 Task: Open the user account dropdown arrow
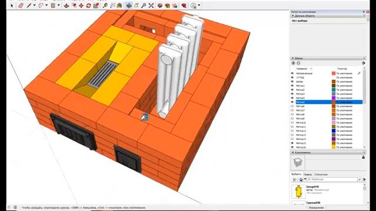click(x=199, y=5)
